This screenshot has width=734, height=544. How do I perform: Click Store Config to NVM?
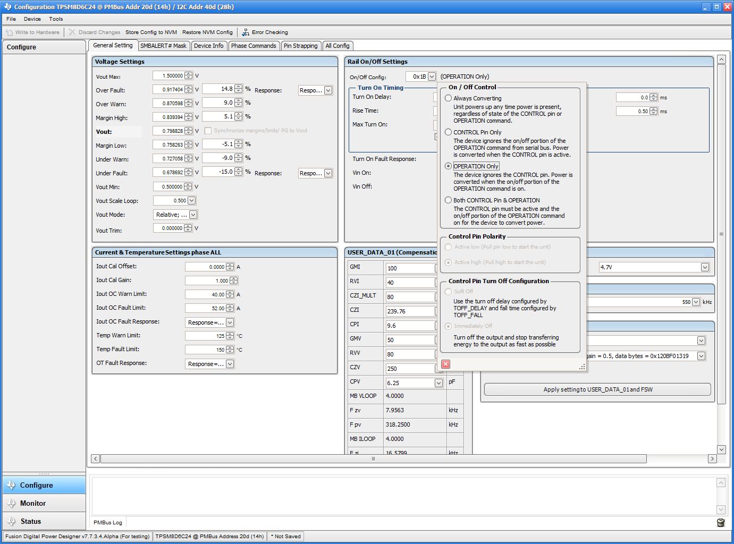[151, 32]
